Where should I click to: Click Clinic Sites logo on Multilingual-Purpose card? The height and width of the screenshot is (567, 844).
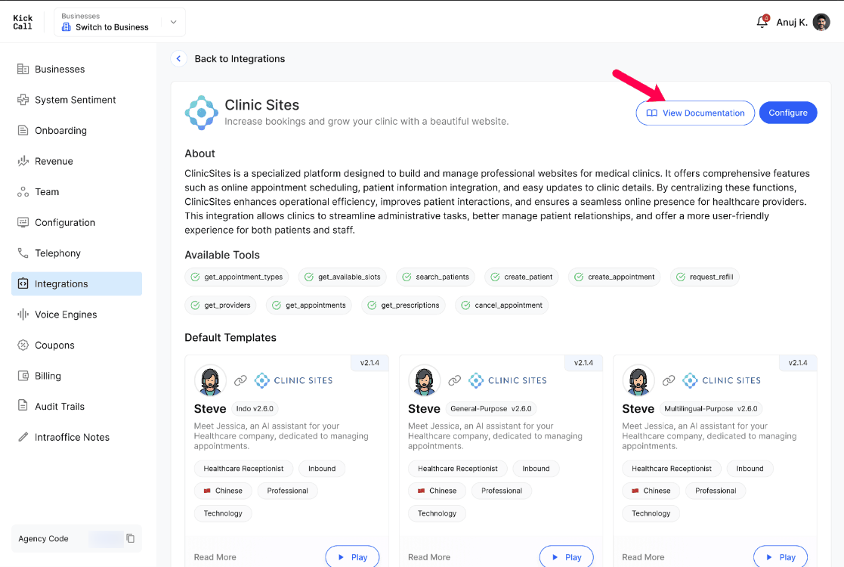[722, 380]
